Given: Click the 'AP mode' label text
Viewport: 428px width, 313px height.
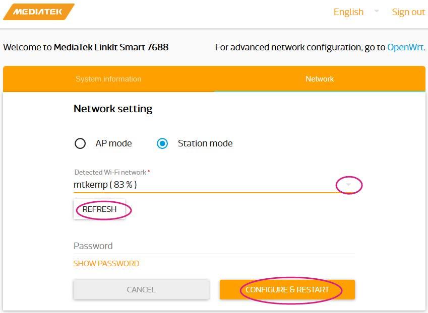Looking at the screenshot, I should (113, 143).
